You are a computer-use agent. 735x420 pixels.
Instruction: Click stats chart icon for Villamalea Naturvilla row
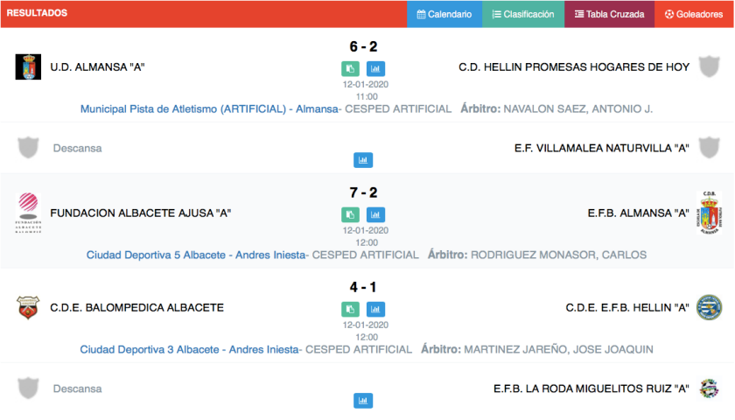[363, 160]
